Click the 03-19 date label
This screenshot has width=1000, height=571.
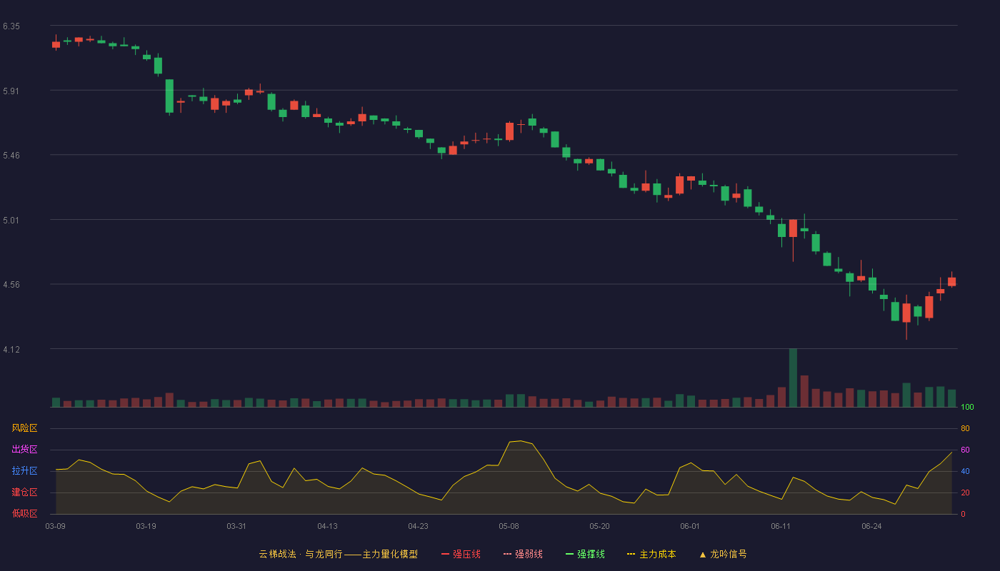click(146, 526)
